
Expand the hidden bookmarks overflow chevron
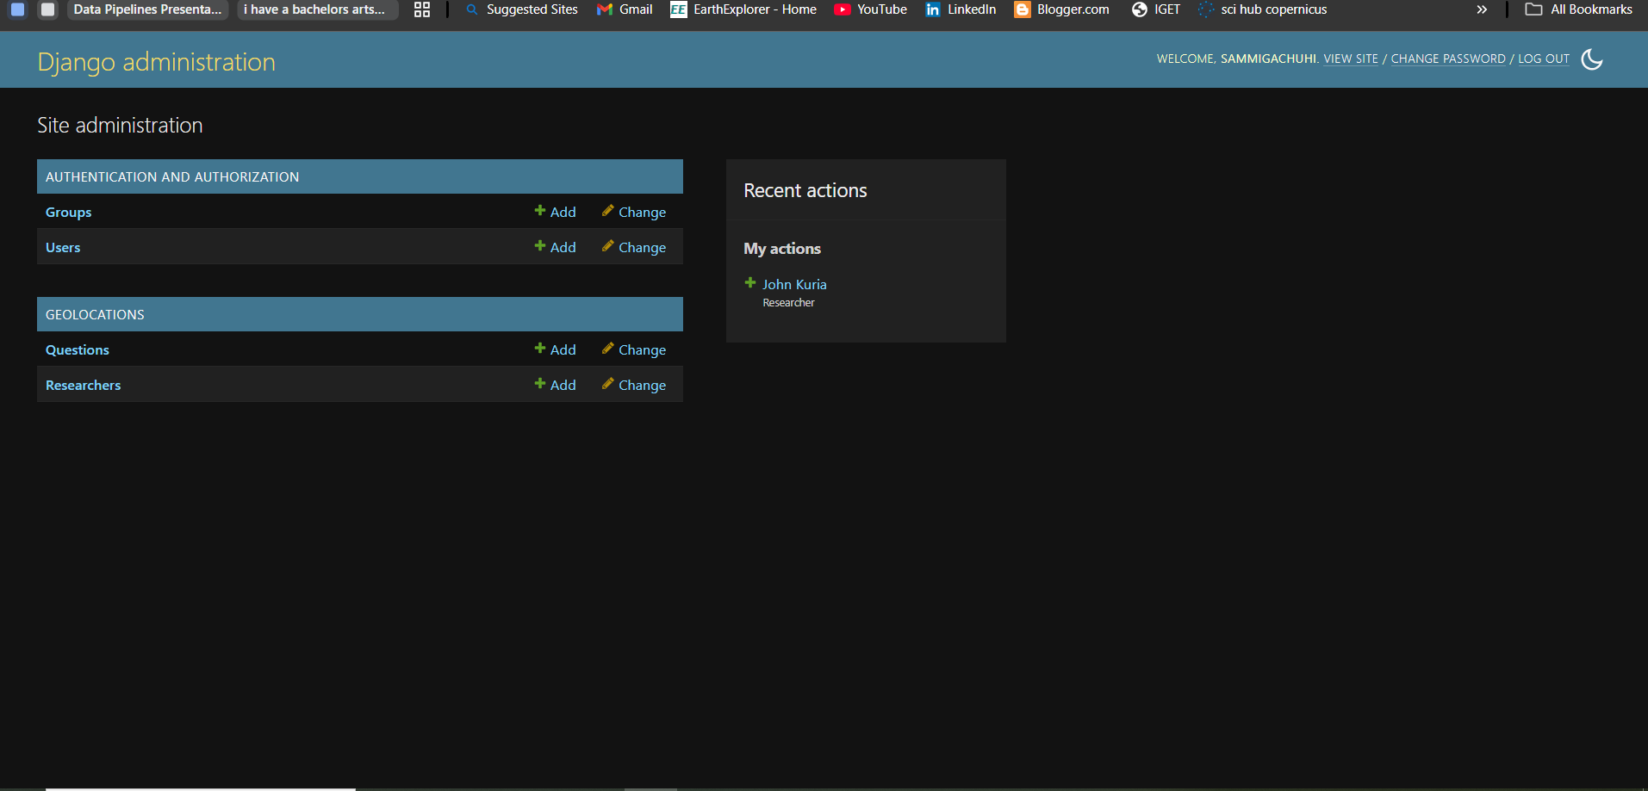1482,9
